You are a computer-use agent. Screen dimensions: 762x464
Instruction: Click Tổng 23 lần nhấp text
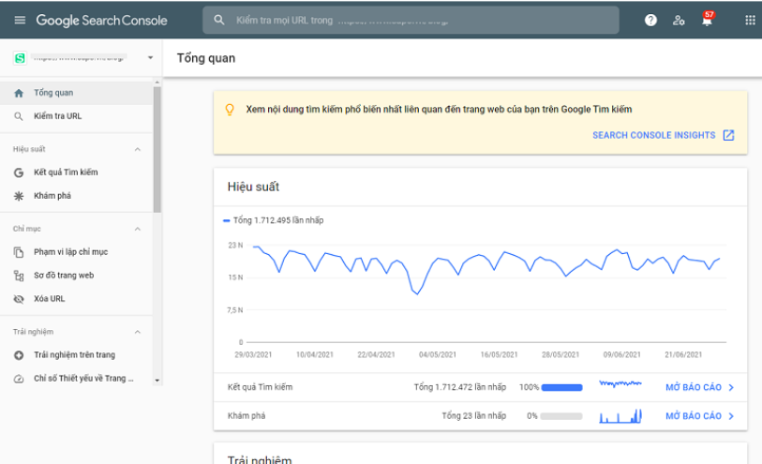(x=474, y=416)
